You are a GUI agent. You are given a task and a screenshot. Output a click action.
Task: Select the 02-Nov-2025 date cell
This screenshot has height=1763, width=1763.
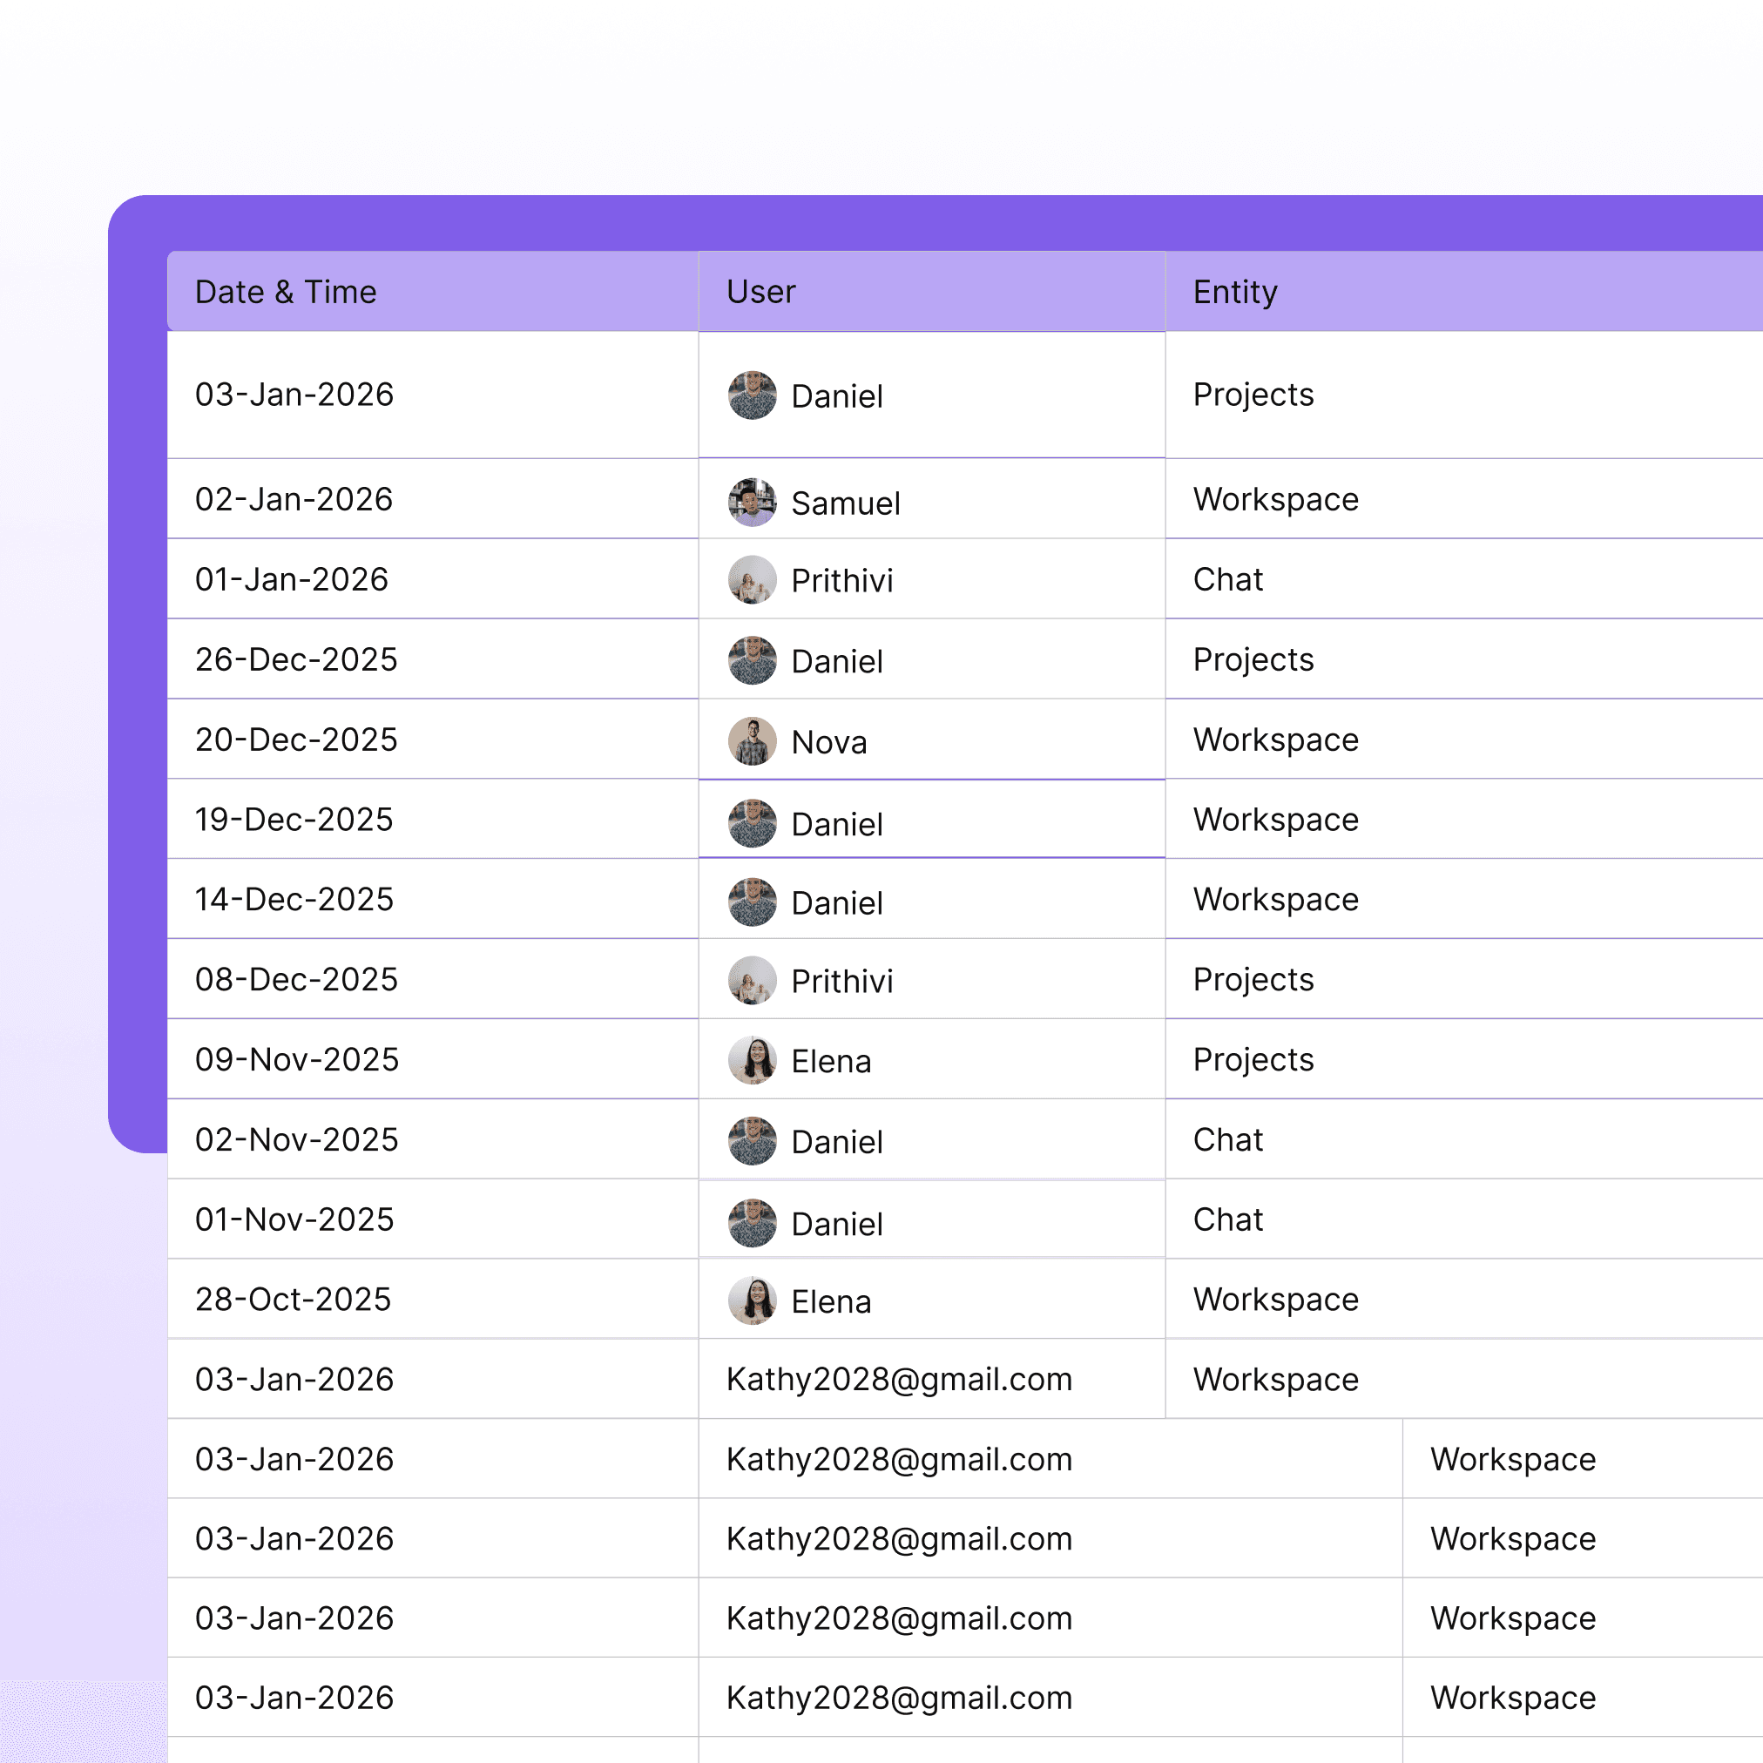click(433, 1138)
